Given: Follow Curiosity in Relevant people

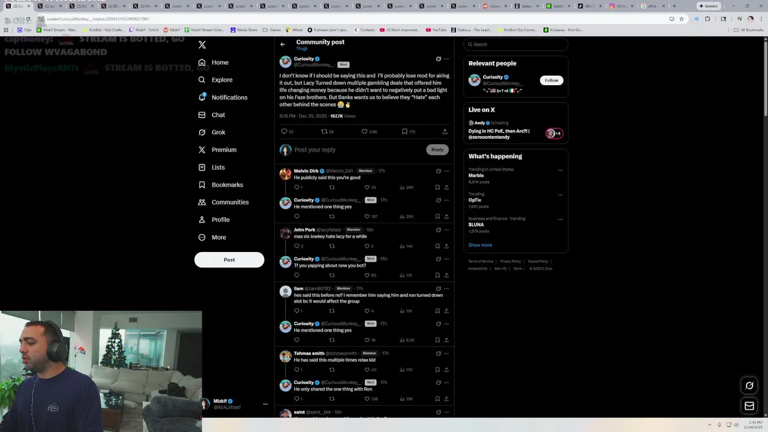Looking at the screenshot, I should 551,80.
